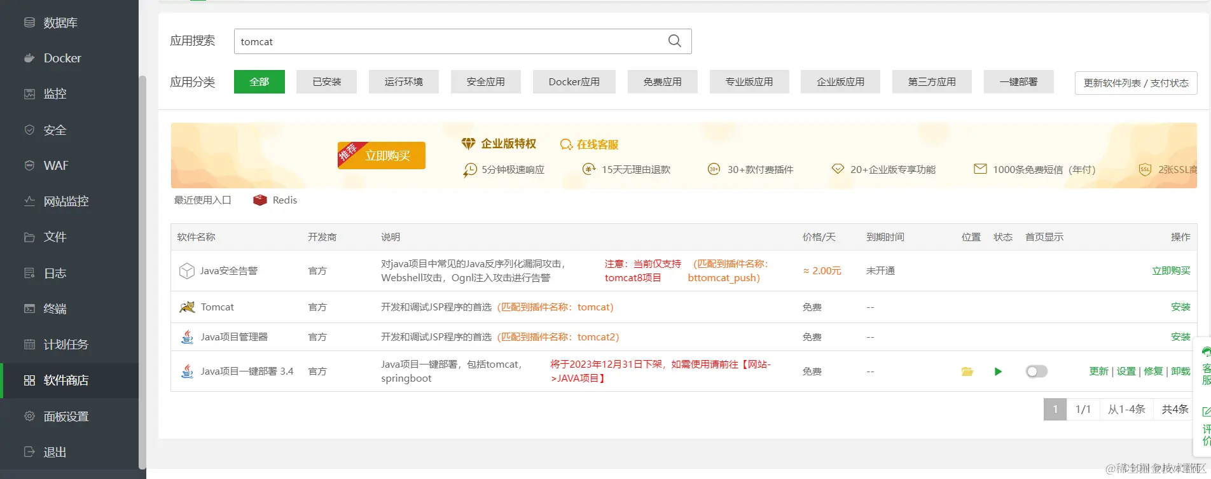Click the tomcat search input field
The image size is (1211, 479).
coord(462,41)
